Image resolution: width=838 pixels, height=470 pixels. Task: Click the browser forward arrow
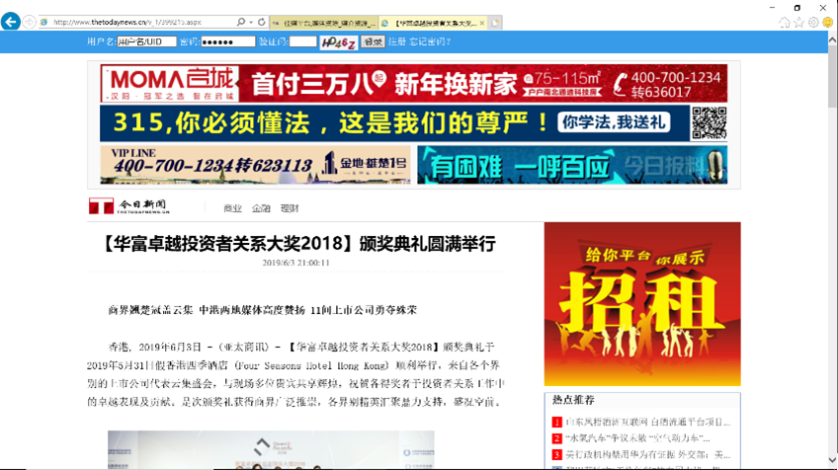[x=30, y=22]
